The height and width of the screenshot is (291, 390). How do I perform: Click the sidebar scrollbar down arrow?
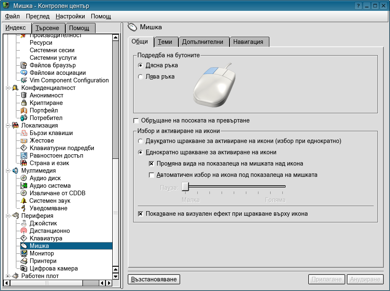coord(116,276)
